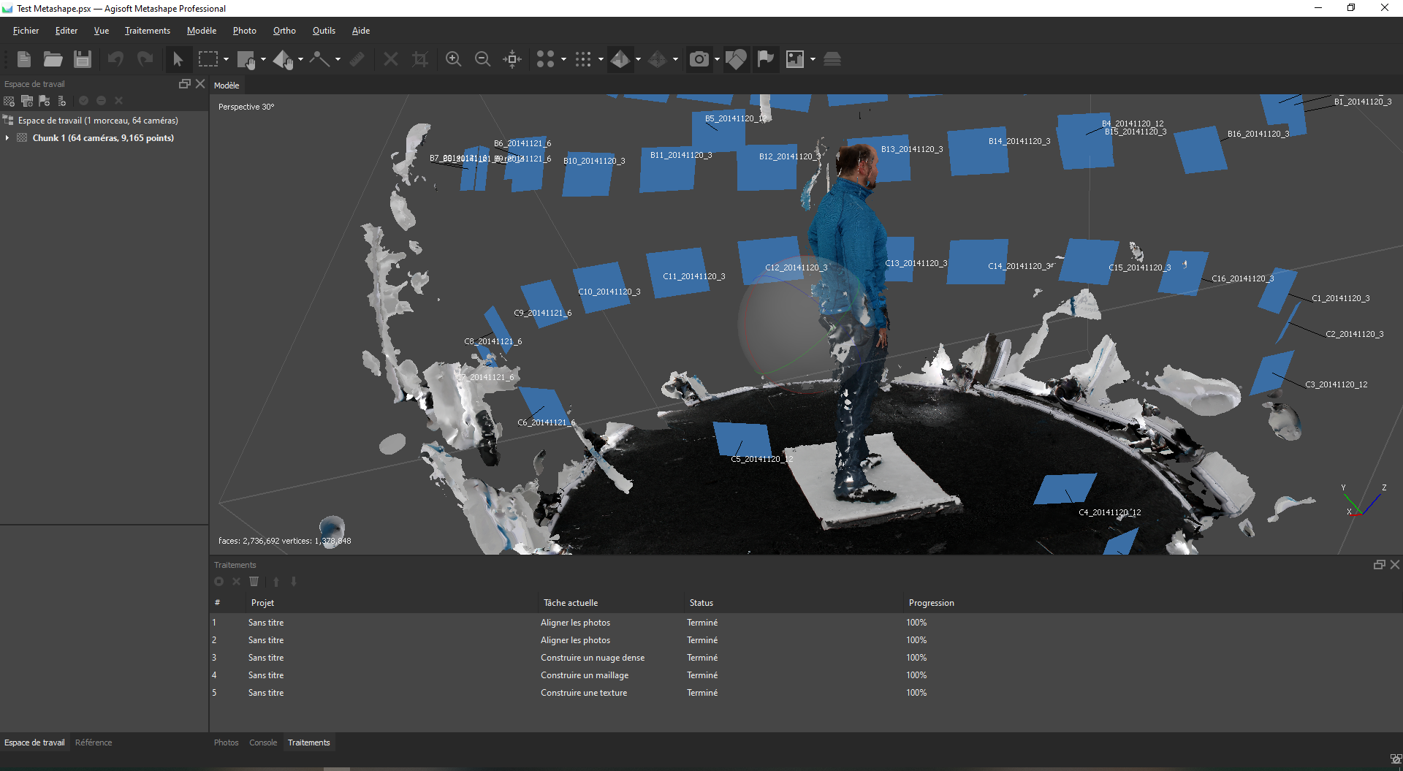The height and width of the screenshot is (771, 1403).
Task: Open the Editer menu
Action: (x=66, y=31)
